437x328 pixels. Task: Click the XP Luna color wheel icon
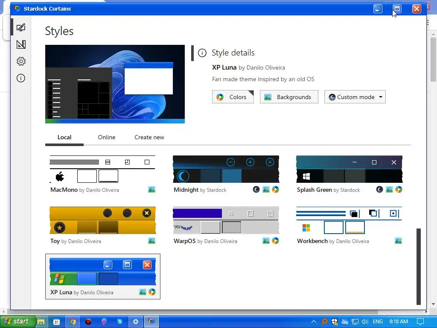click(152, 292)
